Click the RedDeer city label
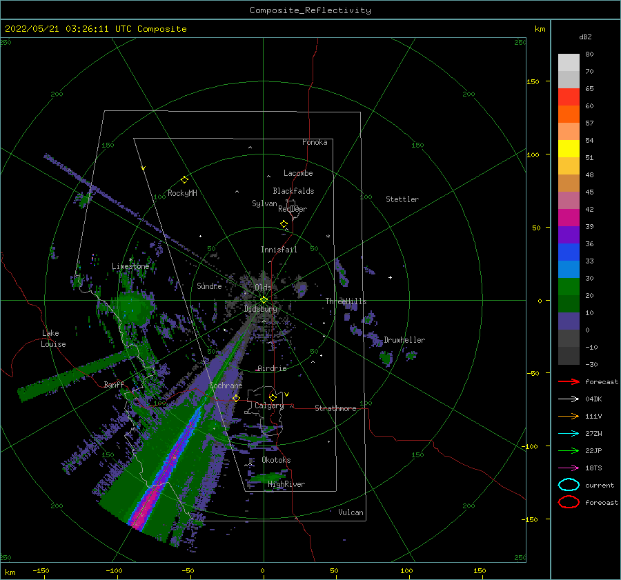This screenshot has height=580, width=621. pos(293,209)
